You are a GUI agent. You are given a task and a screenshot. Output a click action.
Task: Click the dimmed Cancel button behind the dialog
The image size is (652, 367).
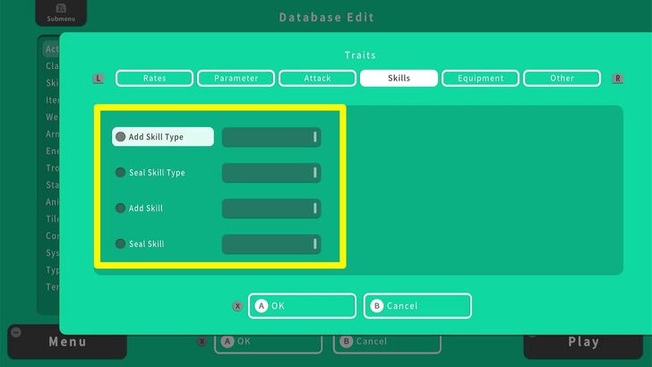pyautogui.click(x=387, y=344)
